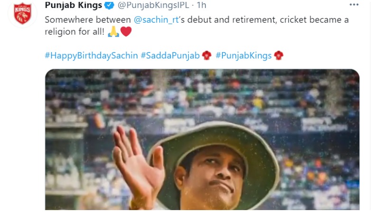Click the lion emblem after #SaddaPunjab

pyautogui.click(x=207, y=55)
